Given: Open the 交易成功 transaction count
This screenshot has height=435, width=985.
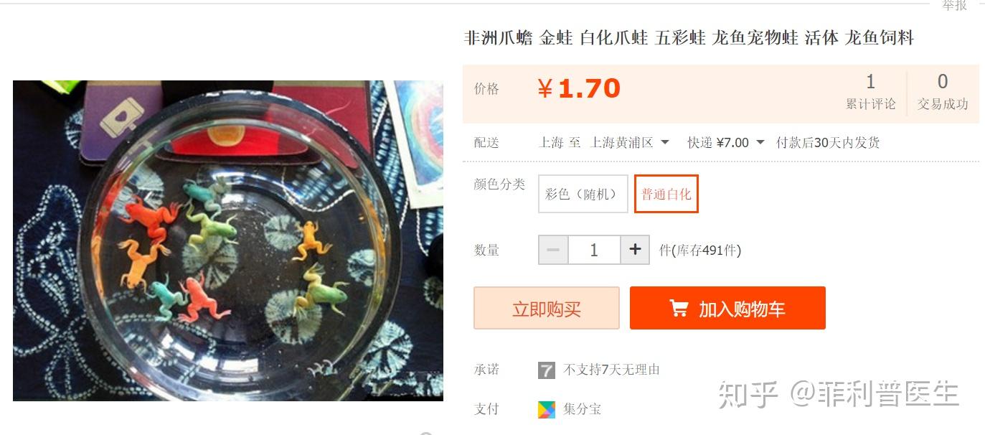Looking at the screenshot, I should point(943,93).
